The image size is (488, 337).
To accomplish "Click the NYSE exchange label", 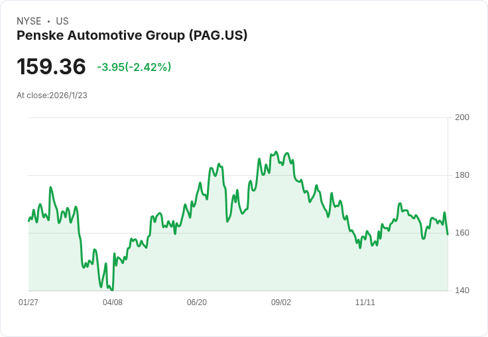I will click(29, 21).
